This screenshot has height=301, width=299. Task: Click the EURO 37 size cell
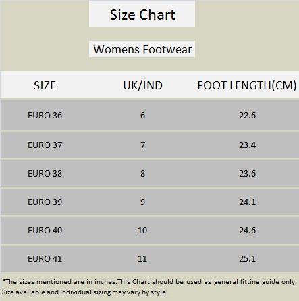(45, 145)
